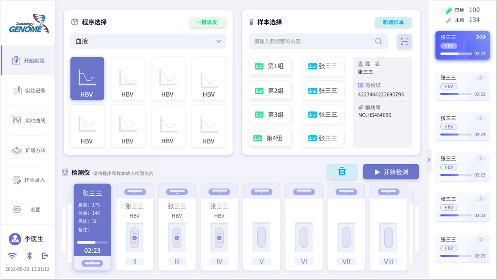Toggle the pill handle on slot V
The width and height of the screenshot is (497, 280).
point(261,192)
